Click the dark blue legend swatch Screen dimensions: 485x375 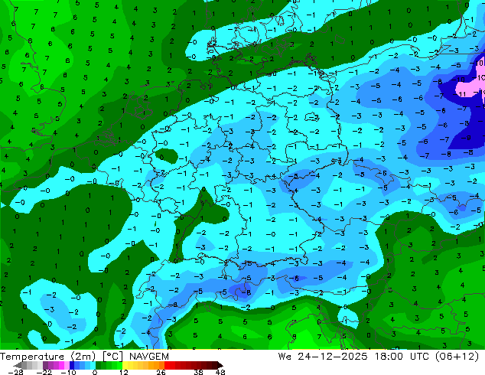(72, 366)
